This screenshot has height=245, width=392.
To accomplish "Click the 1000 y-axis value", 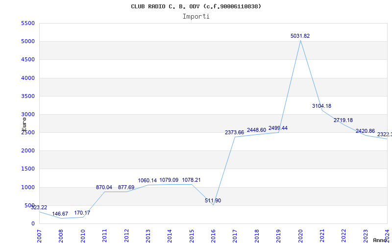I will tap(28, 187).
